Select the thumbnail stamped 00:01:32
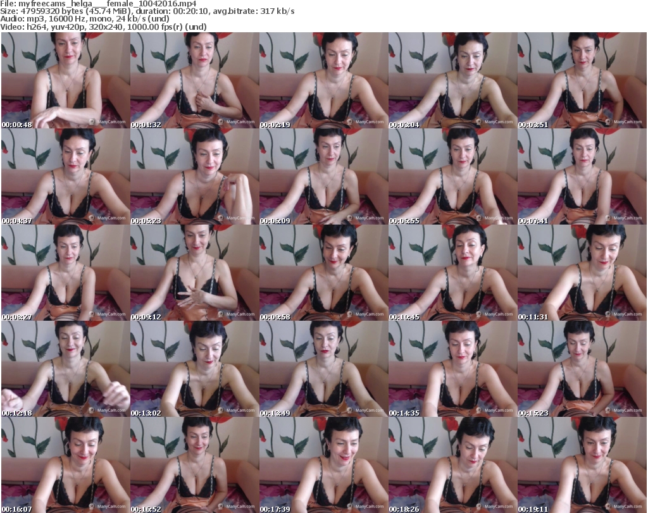 (x=195, y=80)
